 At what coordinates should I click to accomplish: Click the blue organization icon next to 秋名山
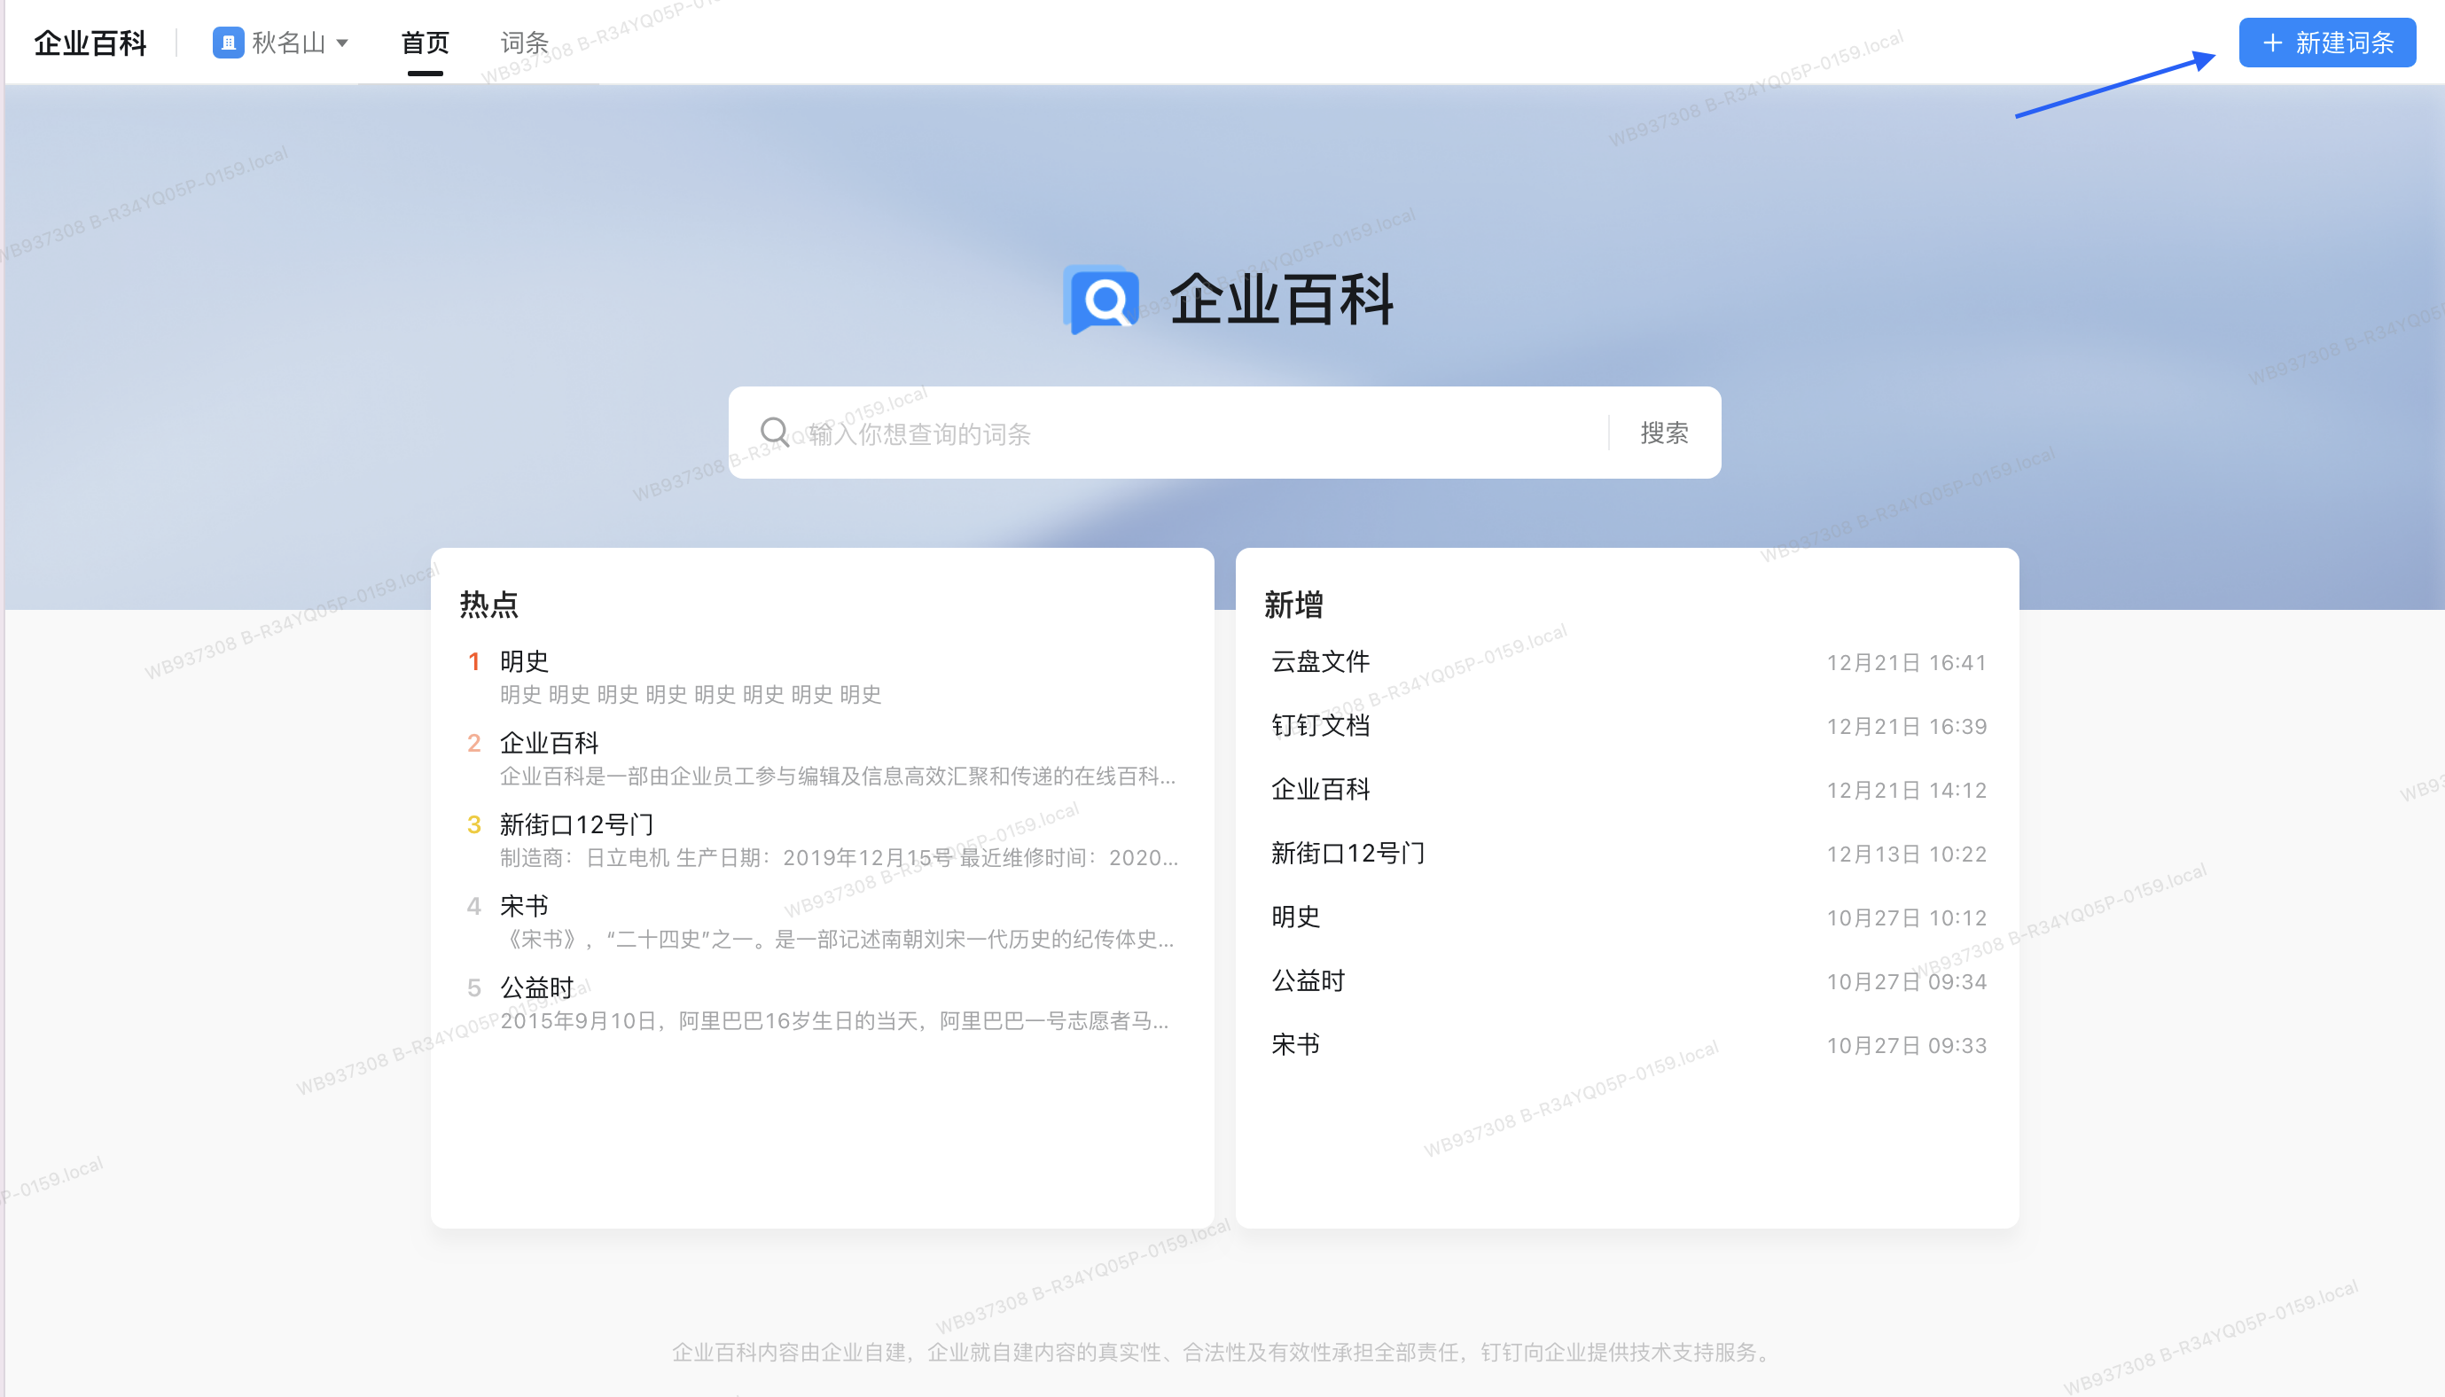229,43
